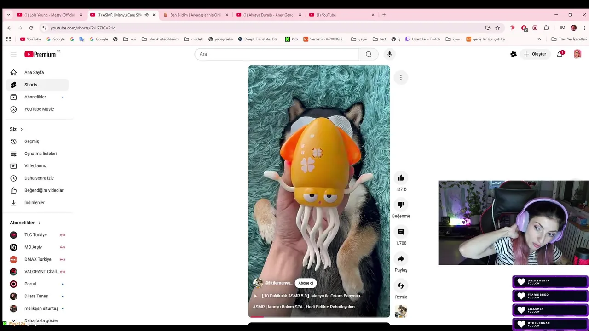The height and width of the screenshot is (331, 589).
Task: Close the ASMR Manyu Care SPA tab
Action: (x=154, y=15)
